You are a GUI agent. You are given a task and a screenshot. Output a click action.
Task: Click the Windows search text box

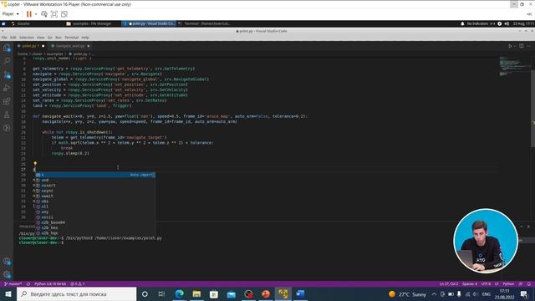[x=76, y=293]
